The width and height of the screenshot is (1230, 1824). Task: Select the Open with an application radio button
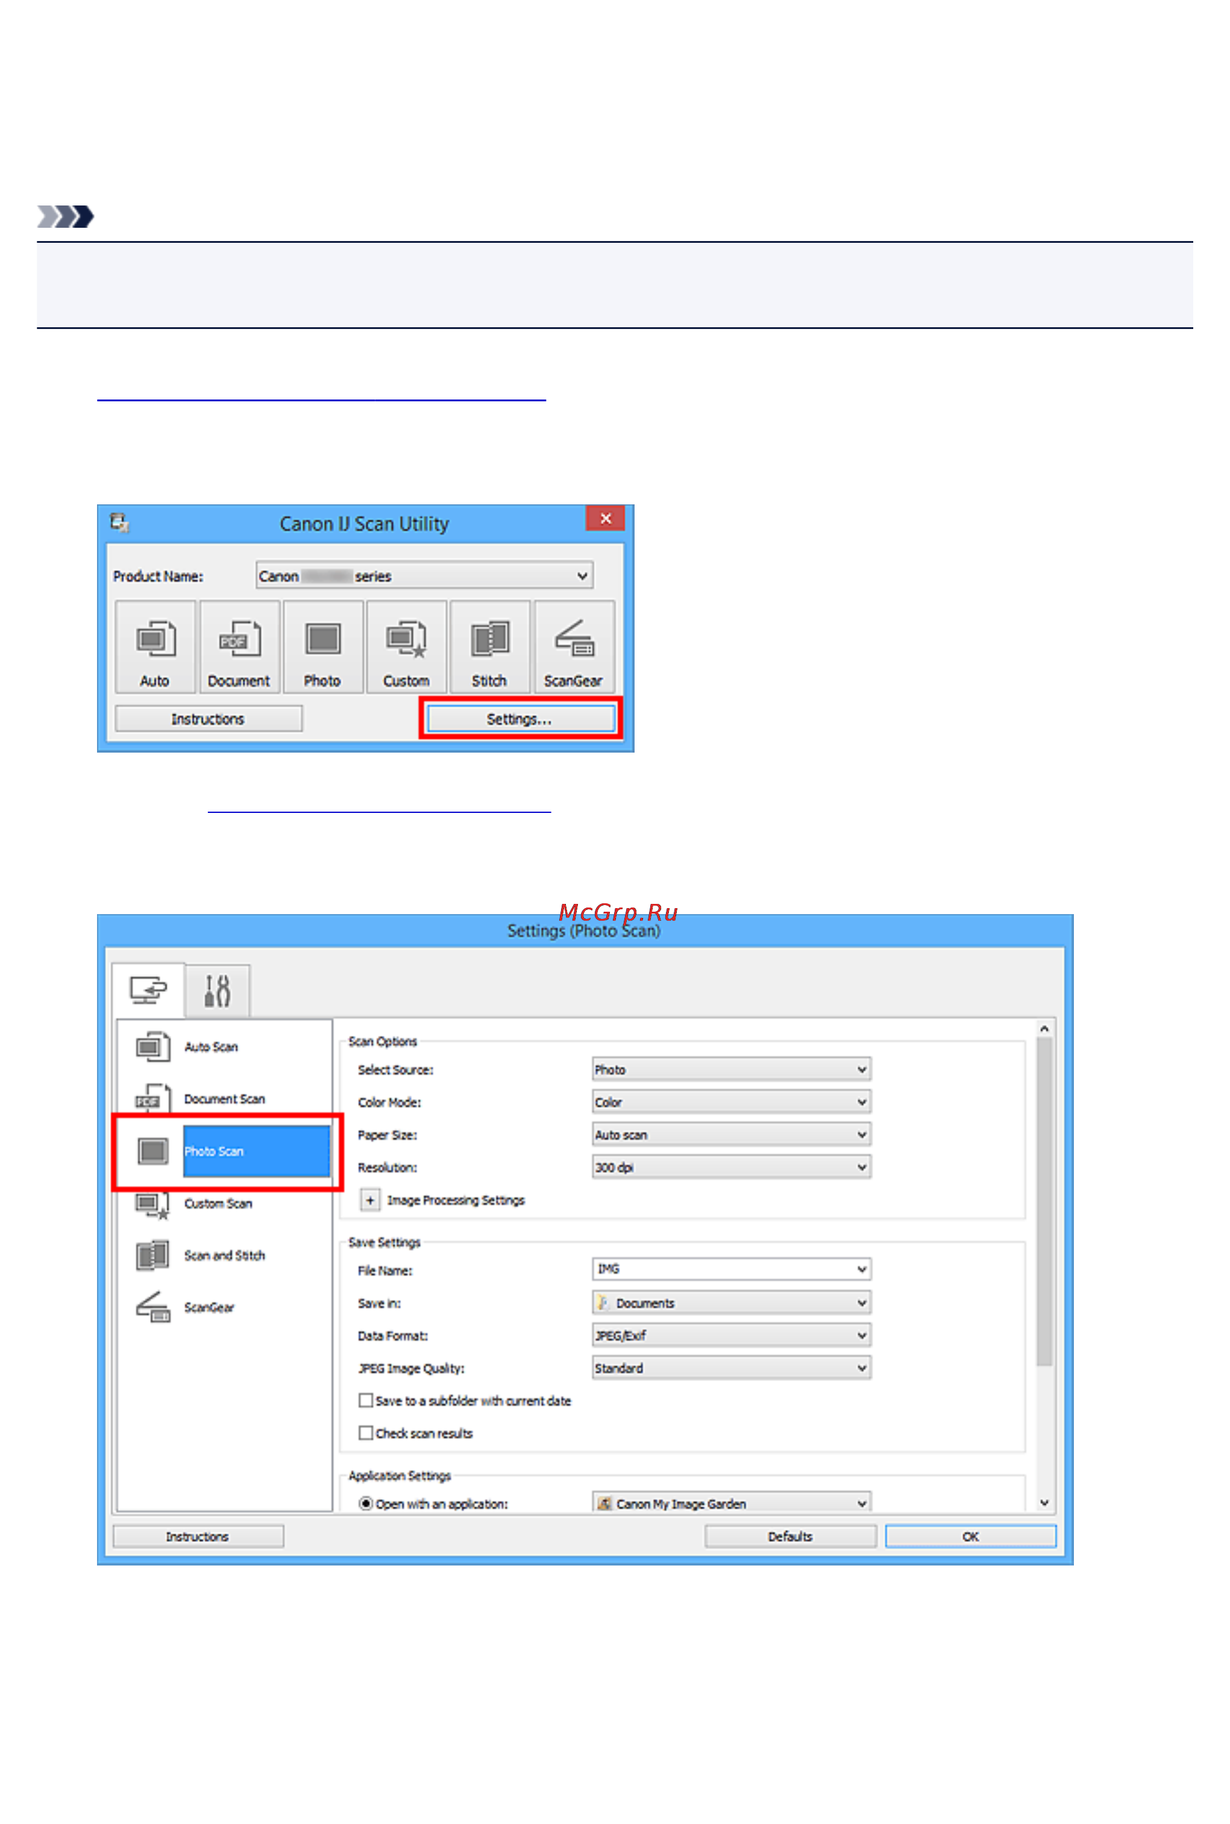click(366, 1503)
